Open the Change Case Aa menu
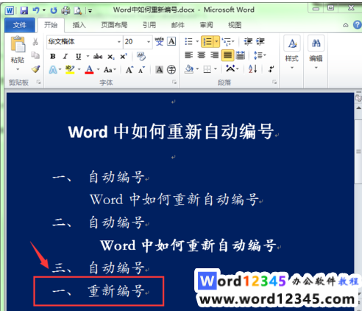Viewport: 362px width, 311px height. click(x=110, y=70)
